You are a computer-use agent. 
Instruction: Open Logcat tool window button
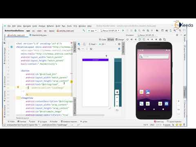(42, 122)
